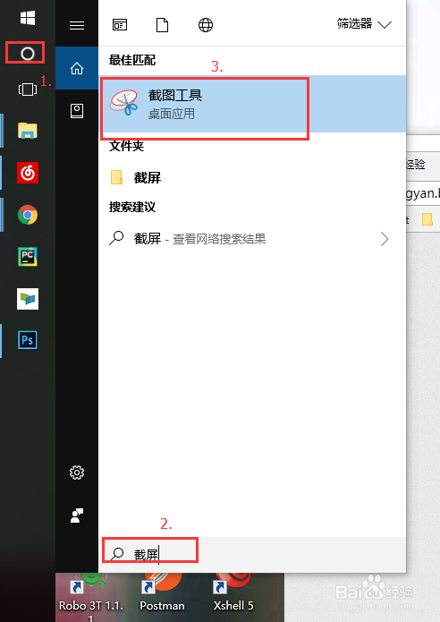Click the Cortana search circle icon

[x=28, y=54]
